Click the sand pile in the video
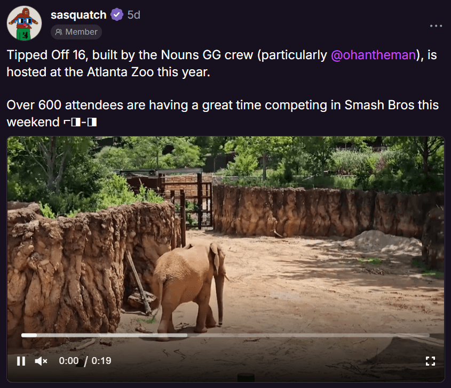This screenshot has height=388, width=451. click(x=383, y=240)
